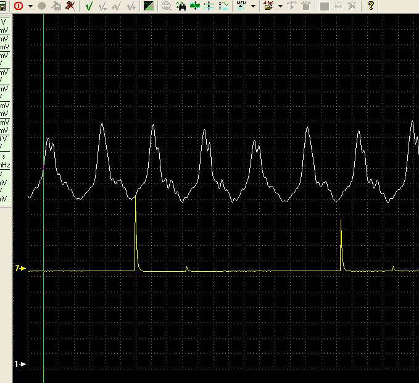Toggle the black-and-green display color icon

point(149,6)
